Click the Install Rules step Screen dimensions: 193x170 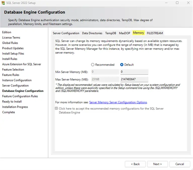tap(10, 59)
